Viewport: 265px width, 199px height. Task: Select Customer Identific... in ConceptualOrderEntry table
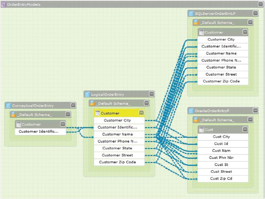(40, 132)
